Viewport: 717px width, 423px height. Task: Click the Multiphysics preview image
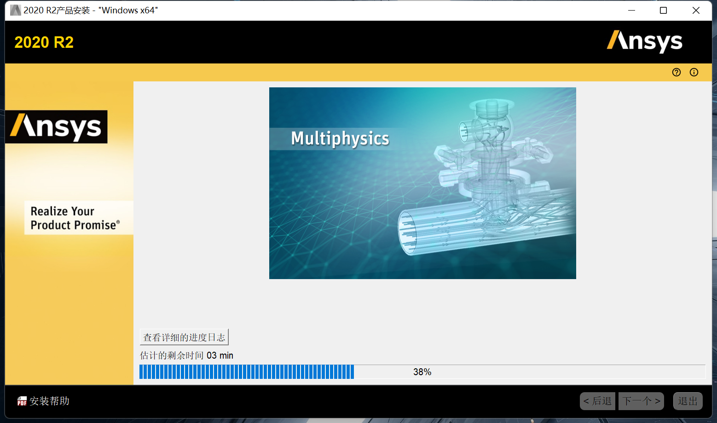click(x=422, y=183)
